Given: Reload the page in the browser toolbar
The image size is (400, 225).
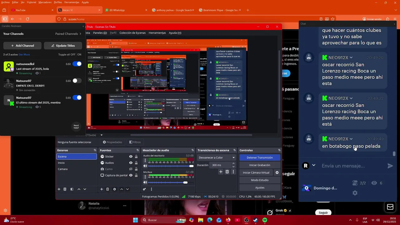Looking at the screenshot, I should point(27,19).
